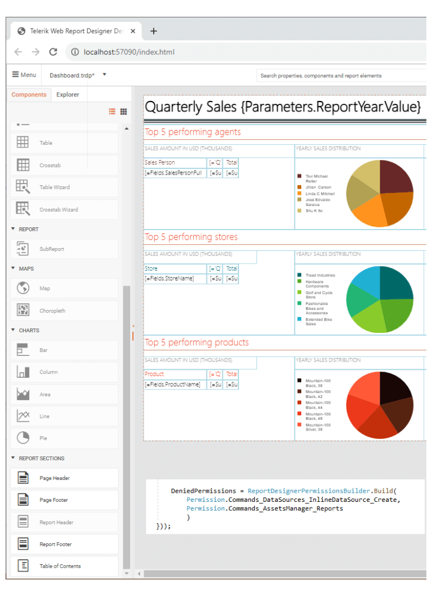Select the Map component icon
Image resolution: width=432 pixels, height=613 pixels.
coord(22,288)
